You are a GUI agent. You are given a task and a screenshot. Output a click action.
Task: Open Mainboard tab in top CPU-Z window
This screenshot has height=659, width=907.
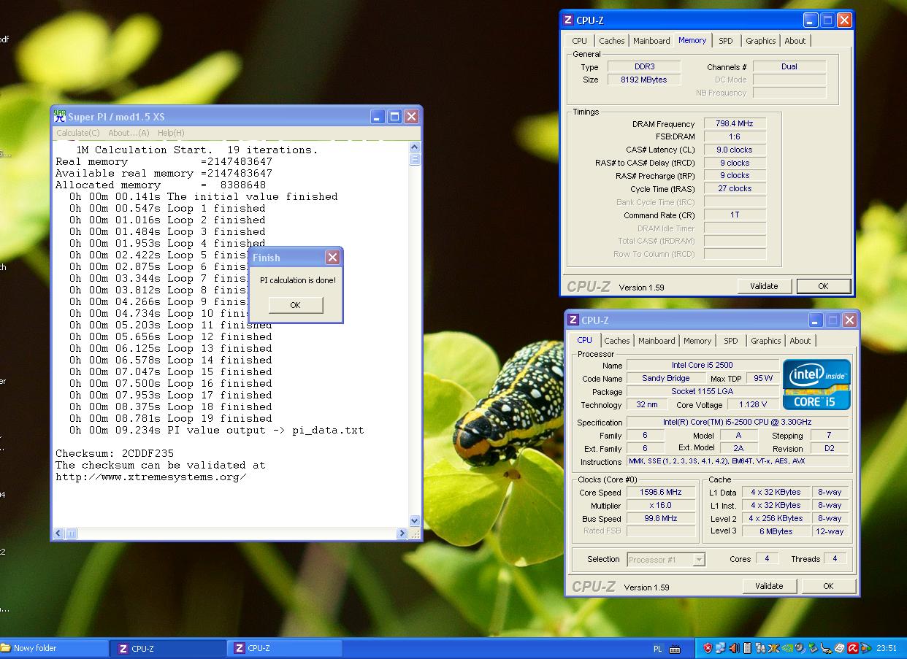click(651, 41)
